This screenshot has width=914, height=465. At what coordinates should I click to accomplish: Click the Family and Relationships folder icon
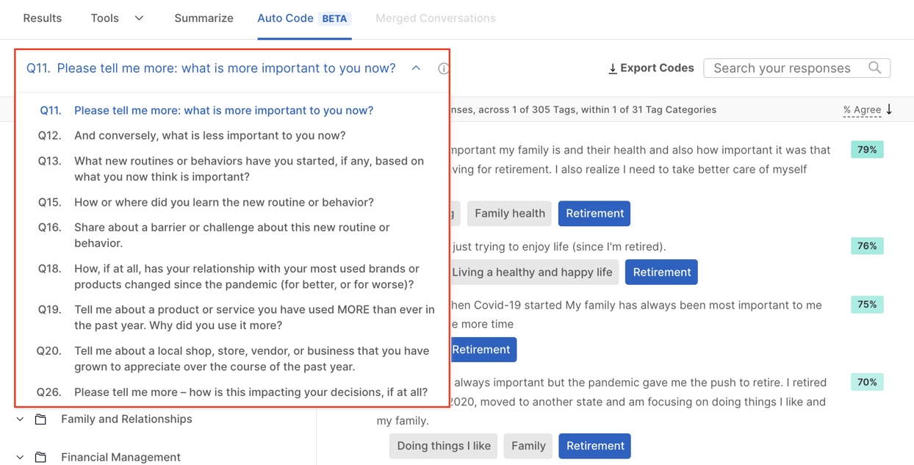coord(40,419)
